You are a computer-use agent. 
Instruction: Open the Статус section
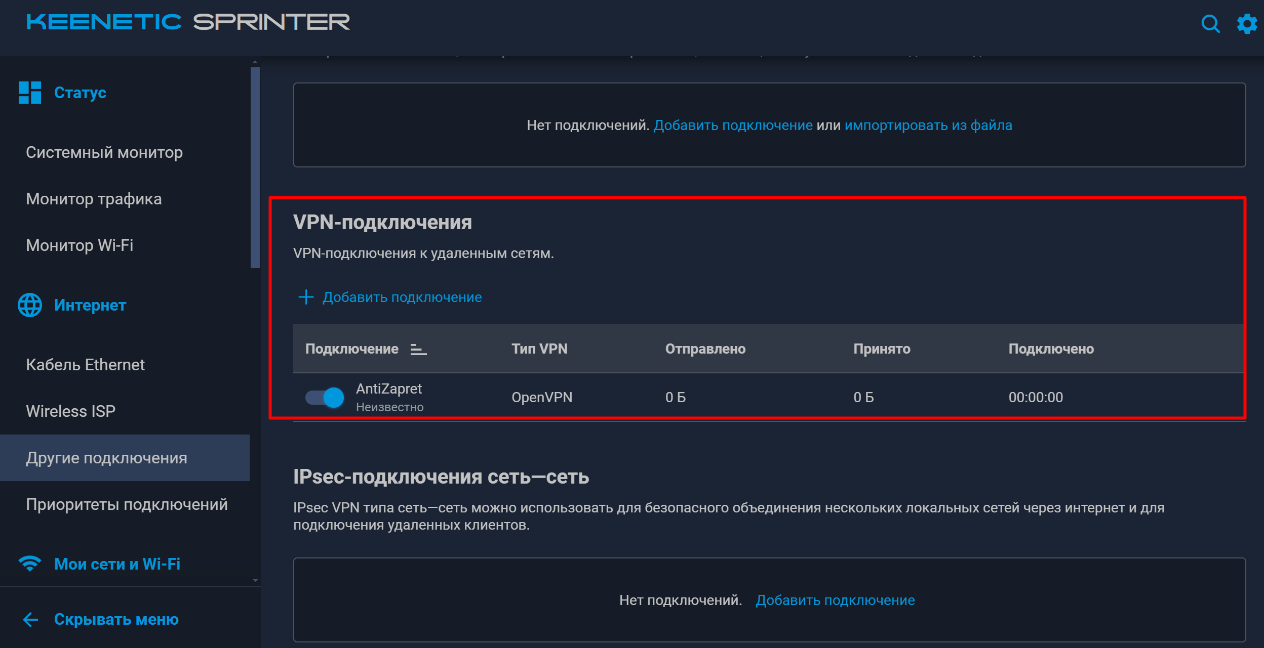tap(80, 93)
